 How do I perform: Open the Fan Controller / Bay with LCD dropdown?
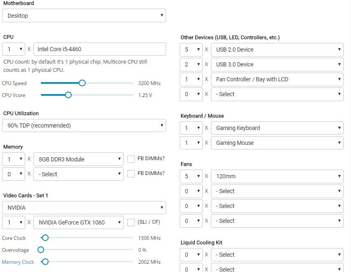(x=277, y=79)
